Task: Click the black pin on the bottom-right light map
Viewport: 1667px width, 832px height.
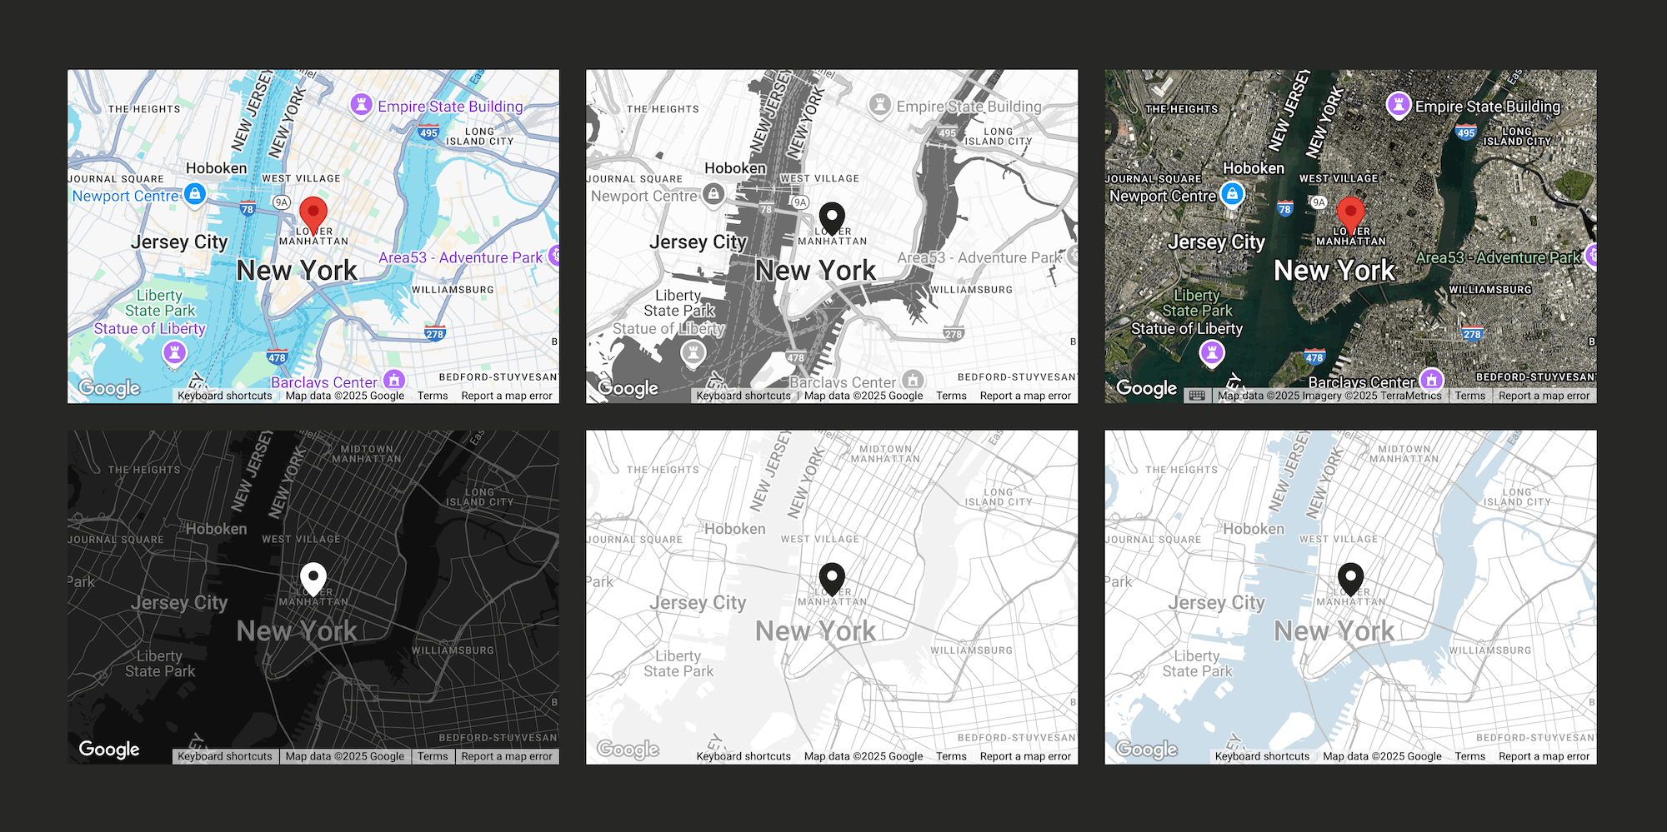Action: [1352, 576]
